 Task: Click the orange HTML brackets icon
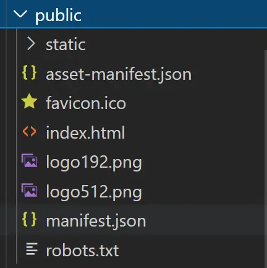29,131
